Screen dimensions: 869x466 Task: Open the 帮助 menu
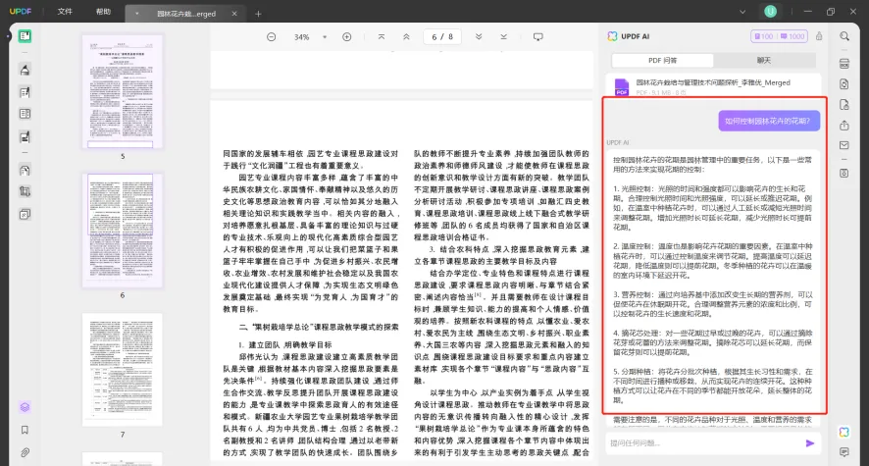[103, 12]
